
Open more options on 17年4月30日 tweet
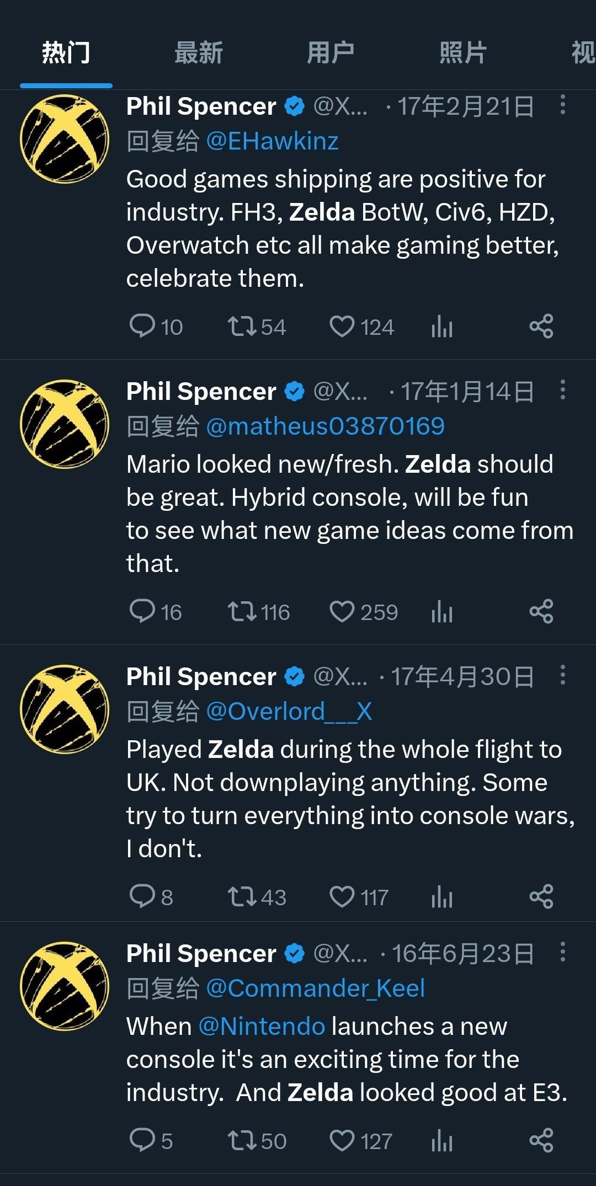click(x=563, y=675)
